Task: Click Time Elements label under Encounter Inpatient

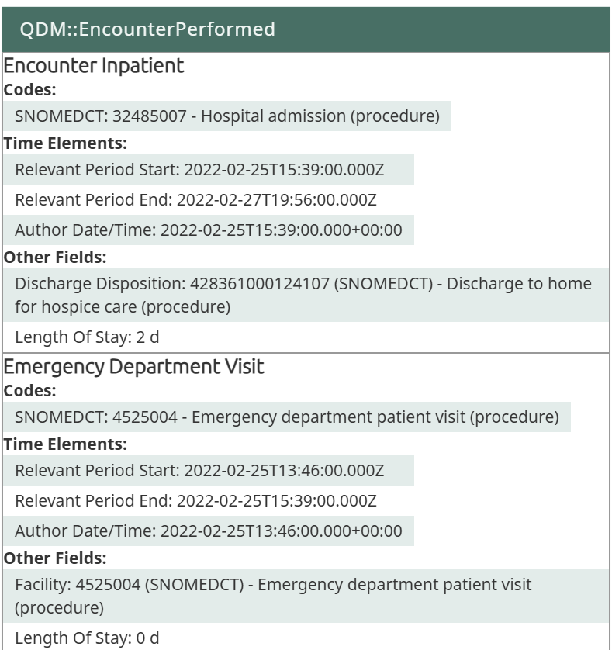Action: [x=65, y=143]
